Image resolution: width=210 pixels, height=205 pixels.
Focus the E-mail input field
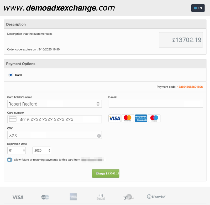pyautogui.click(x=156, y=104)
